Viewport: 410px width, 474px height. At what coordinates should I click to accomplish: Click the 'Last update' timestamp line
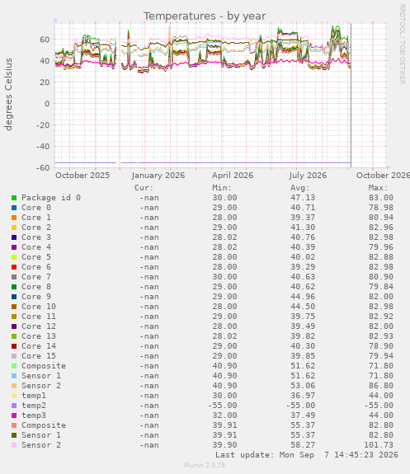(x=307, y=455)
